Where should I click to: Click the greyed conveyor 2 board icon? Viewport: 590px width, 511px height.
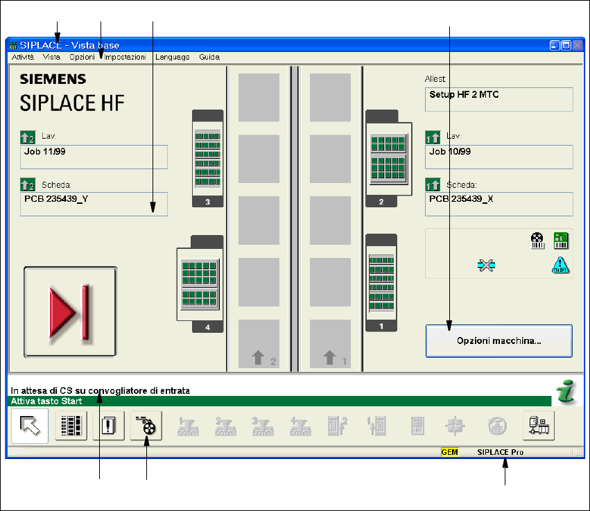pyautogui.click(x=338, y=426)
